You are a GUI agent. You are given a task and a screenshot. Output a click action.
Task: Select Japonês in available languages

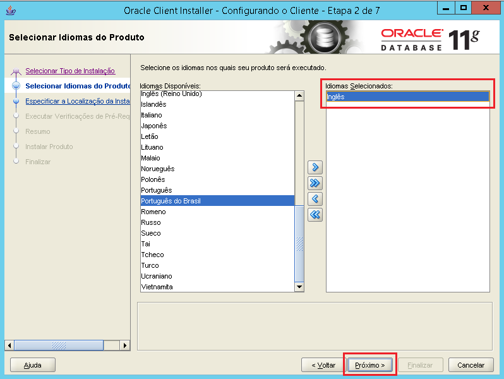click(217, 126)
